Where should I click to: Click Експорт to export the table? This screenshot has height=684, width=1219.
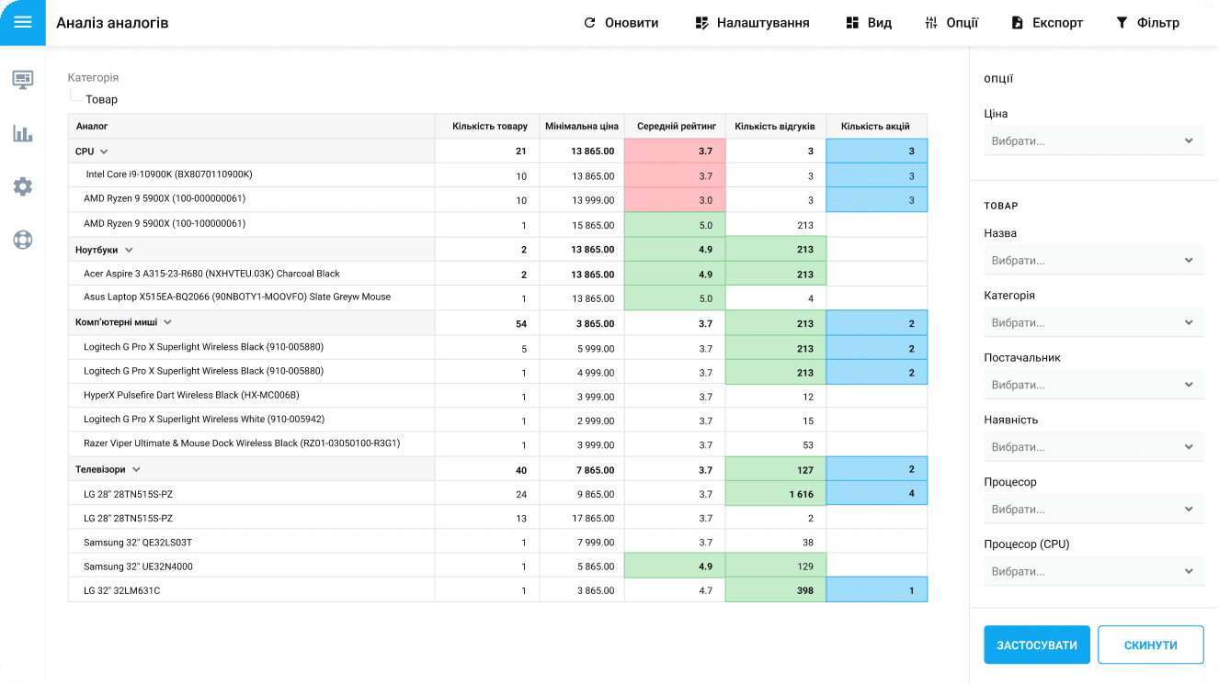point(1046,23)
